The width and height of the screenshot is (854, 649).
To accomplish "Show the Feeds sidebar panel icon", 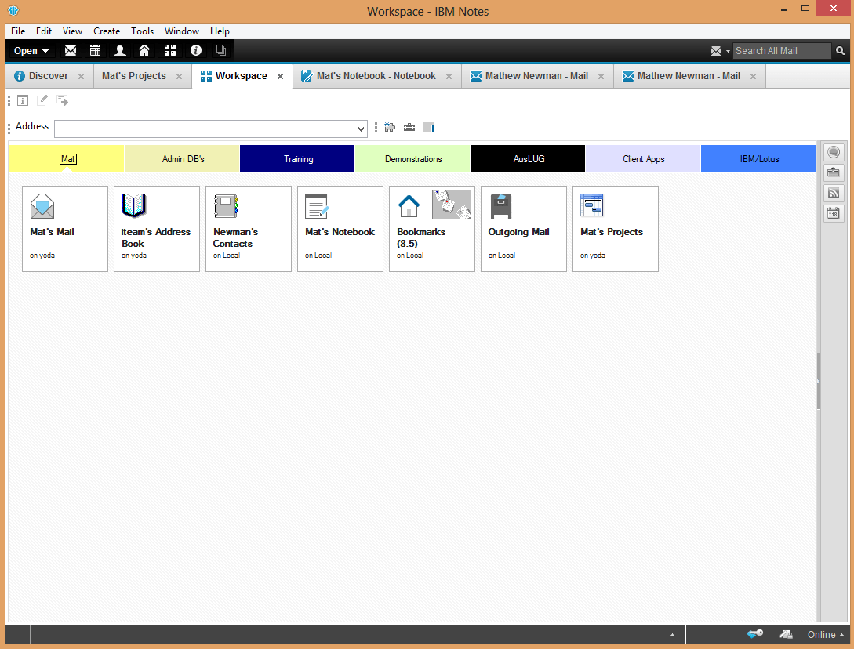I will 833,193.
